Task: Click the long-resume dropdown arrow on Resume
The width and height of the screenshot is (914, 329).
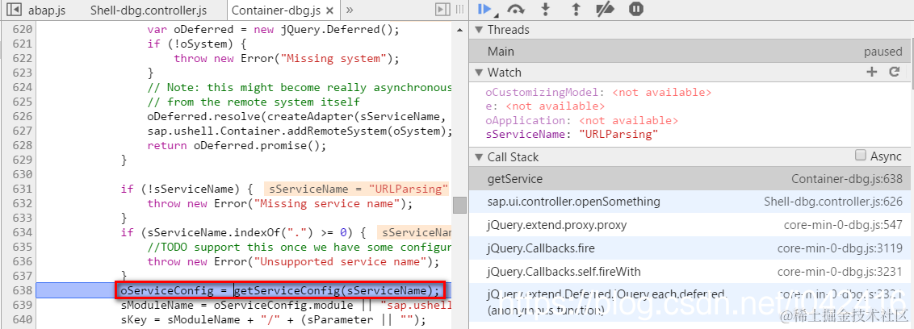Action: coord(495,15)
